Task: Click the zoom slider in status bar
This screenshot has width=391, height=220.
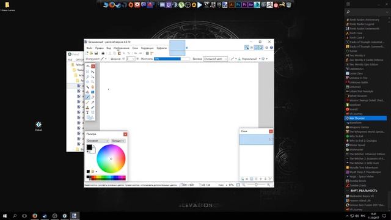Action: [256, 185]
